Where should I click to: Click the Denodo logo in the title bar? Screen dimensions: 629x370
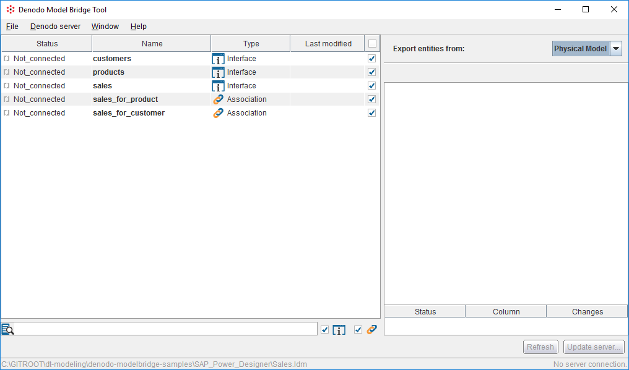point(11,10)
